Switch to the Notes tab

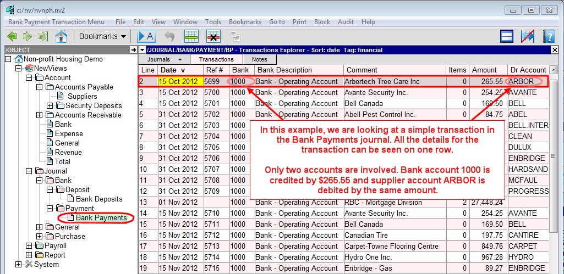[259, 59]
